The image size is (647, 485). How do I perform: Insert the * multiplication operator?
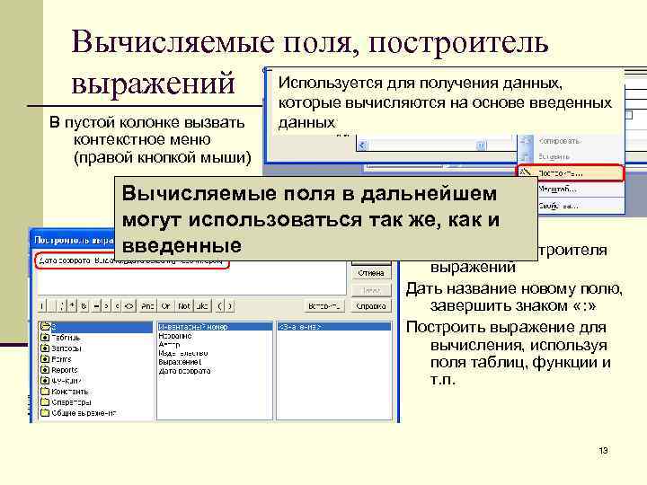[73, 306]
